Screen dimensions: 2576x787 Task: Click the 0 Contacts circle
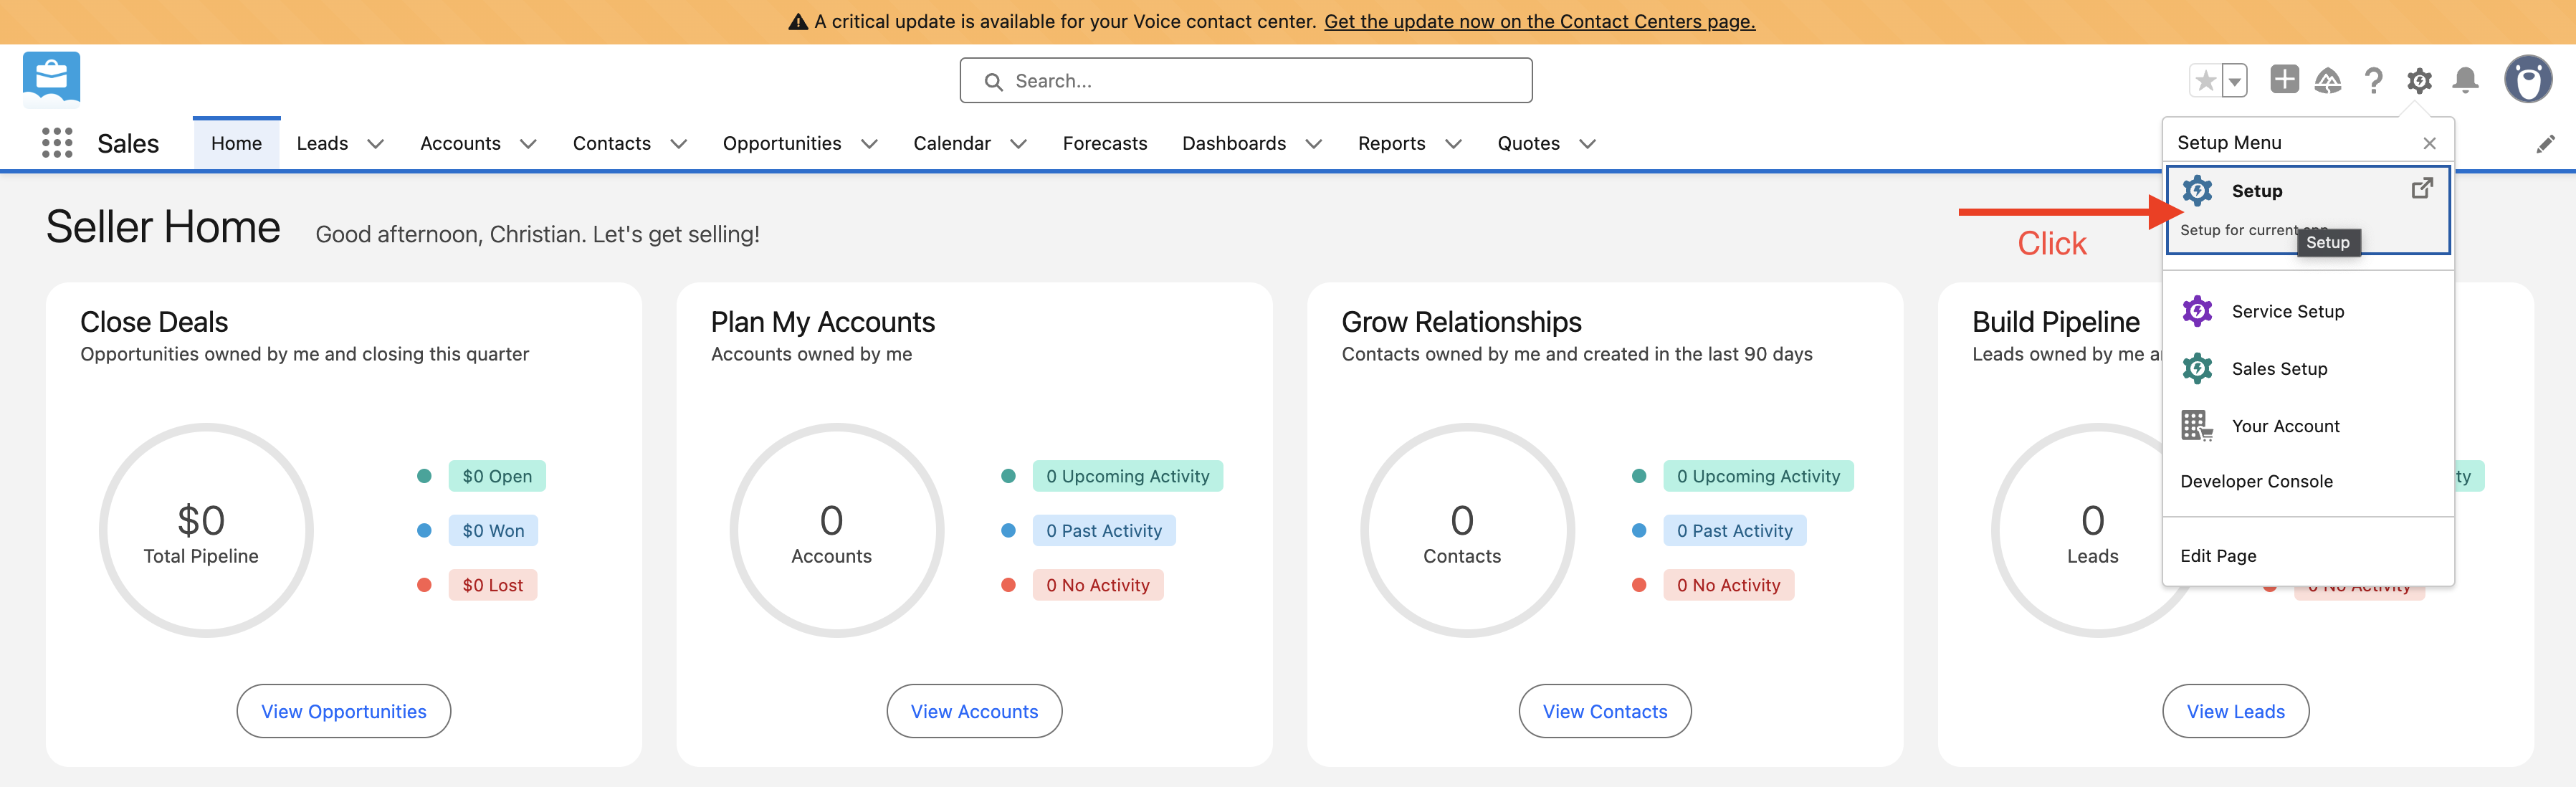click(1467, 530)
